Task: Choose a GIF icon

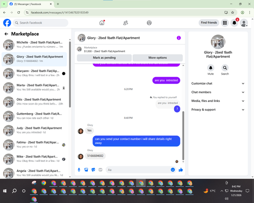Action: pyautogui.click(x=101, y=170)
